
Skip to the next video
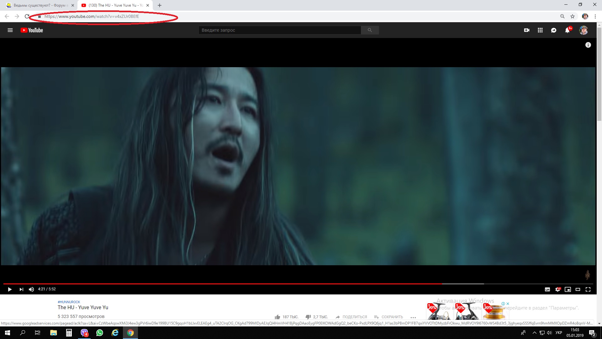coord(21,289)
